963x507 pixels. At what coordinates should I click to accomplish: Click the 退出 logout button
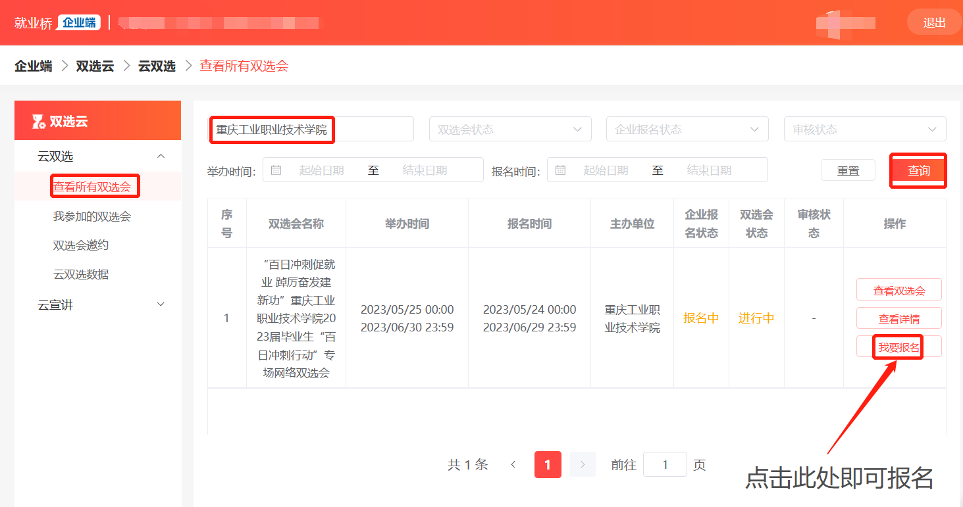[934, 22]
